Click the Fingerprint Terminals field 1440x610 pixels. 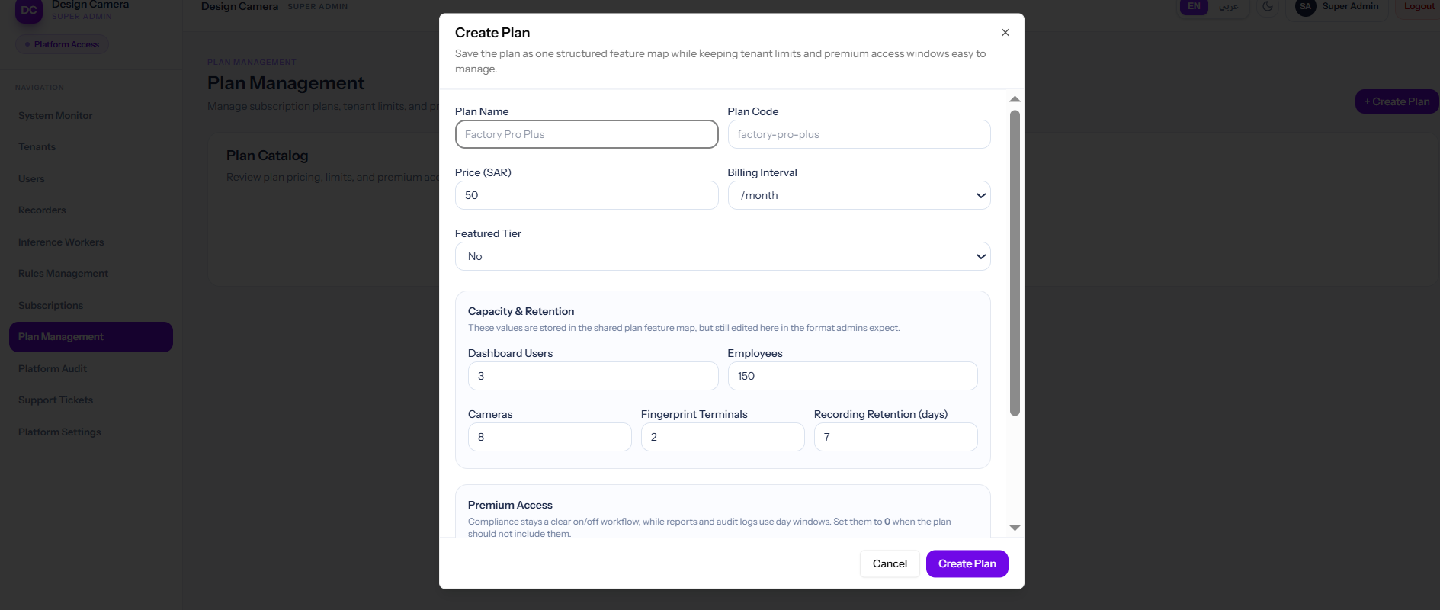click(723, 437)
